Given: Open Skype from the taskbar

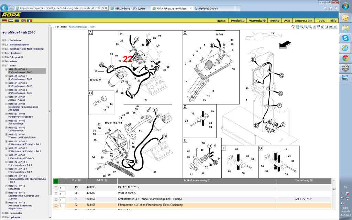Looking at the screenshot, I should pyautogui.click(x=345, y=38).
